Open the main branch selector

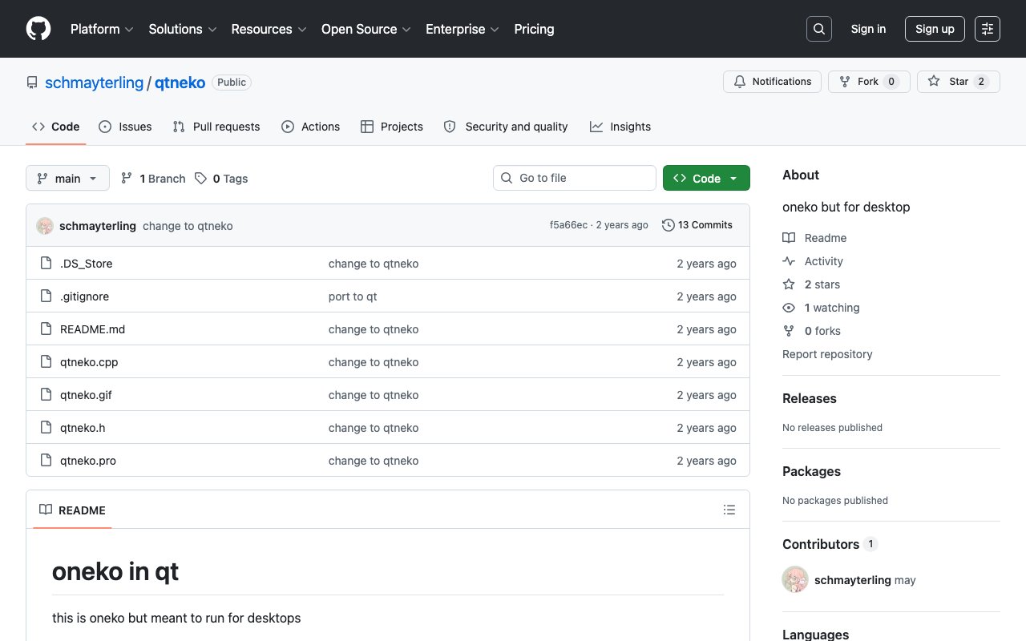[67, 178]
